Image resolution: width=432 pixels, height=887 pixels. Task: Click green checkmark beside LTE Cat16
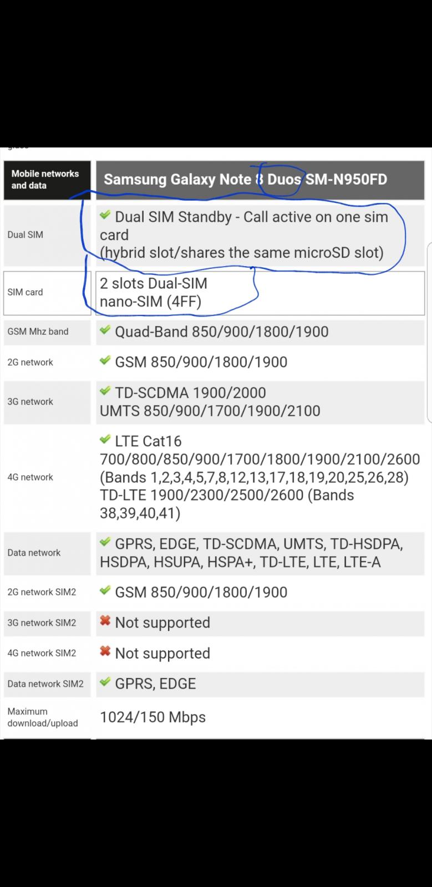(105, 440)
